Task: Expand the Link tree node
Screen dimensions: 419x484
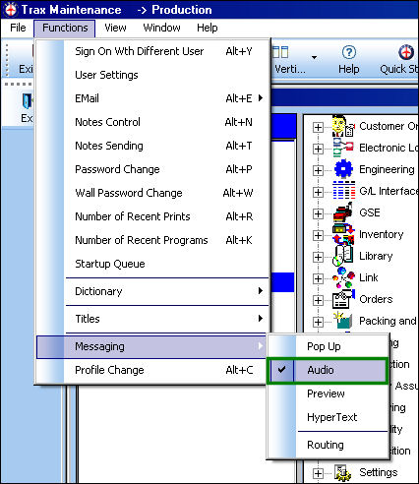Action: 318,278
